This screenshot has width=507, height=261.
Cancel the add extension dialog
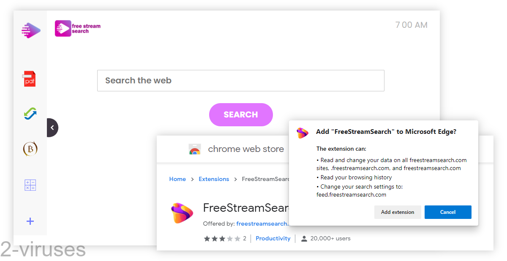coord(448,212)
